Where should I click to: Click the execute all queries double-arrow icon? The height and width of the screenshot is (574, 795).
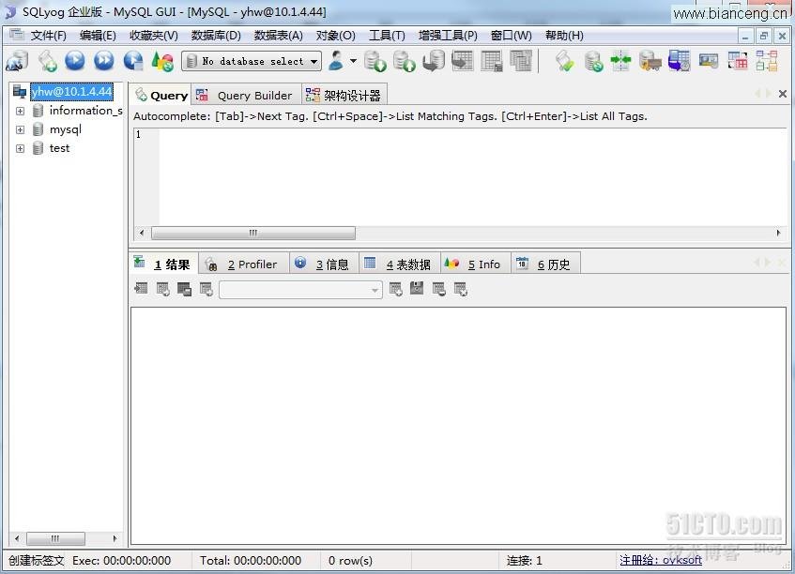pos(104,61)
